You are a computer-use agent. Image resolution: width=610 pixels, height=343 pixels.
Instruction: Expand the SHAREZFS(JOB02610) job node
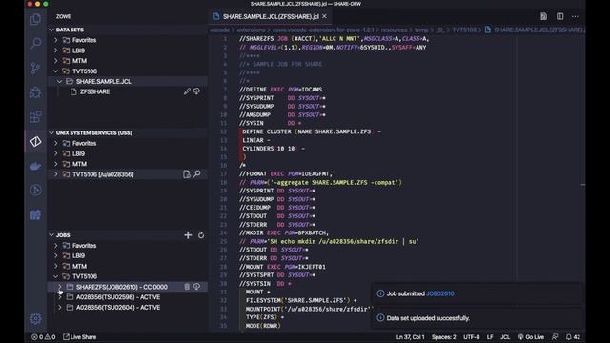click(59, 287)
